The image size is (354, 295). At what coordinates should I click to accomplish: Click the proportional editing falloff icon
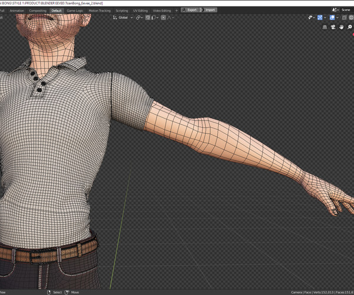point(169,18)
